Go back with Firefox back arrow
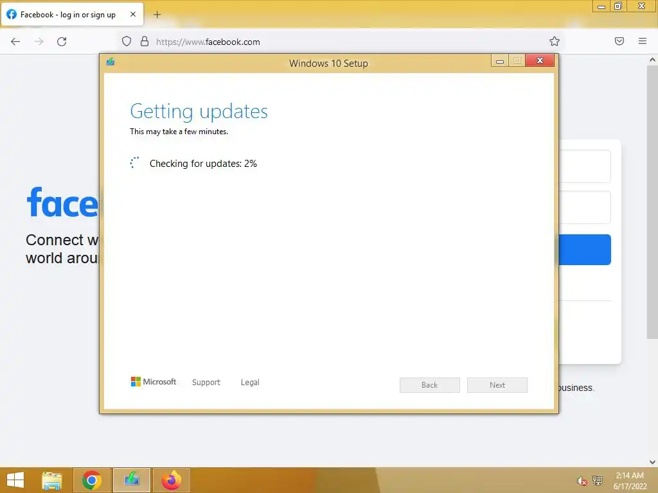Screen dimensions: 658x493 [15, 42]
